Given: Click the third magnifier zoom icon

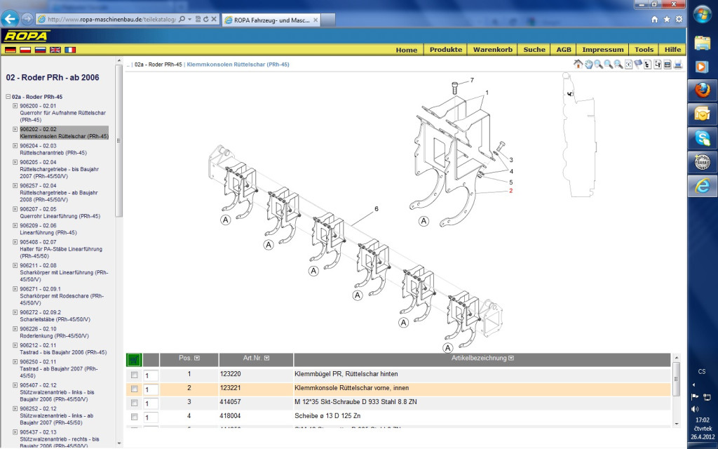Looking at the screenshot, I should click(x=618, y=65).
